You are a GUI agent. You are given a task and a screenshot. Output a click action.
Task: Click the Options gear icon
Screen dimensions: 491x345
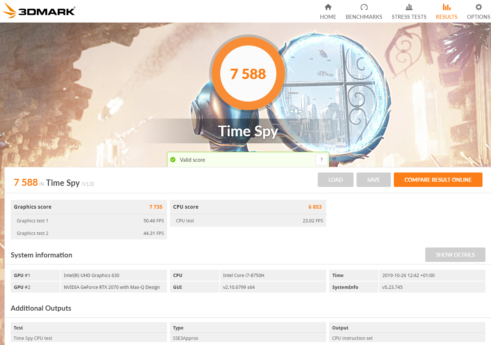click(x=478, y=7)
